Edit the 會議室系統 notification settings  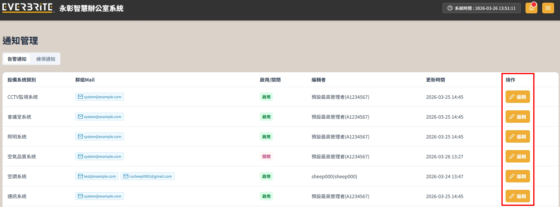517,117
